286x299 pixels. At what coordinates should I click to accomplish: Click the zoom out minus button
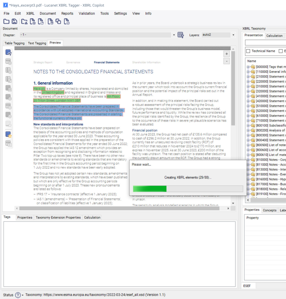pyautogui.click(x=227, y=61)
